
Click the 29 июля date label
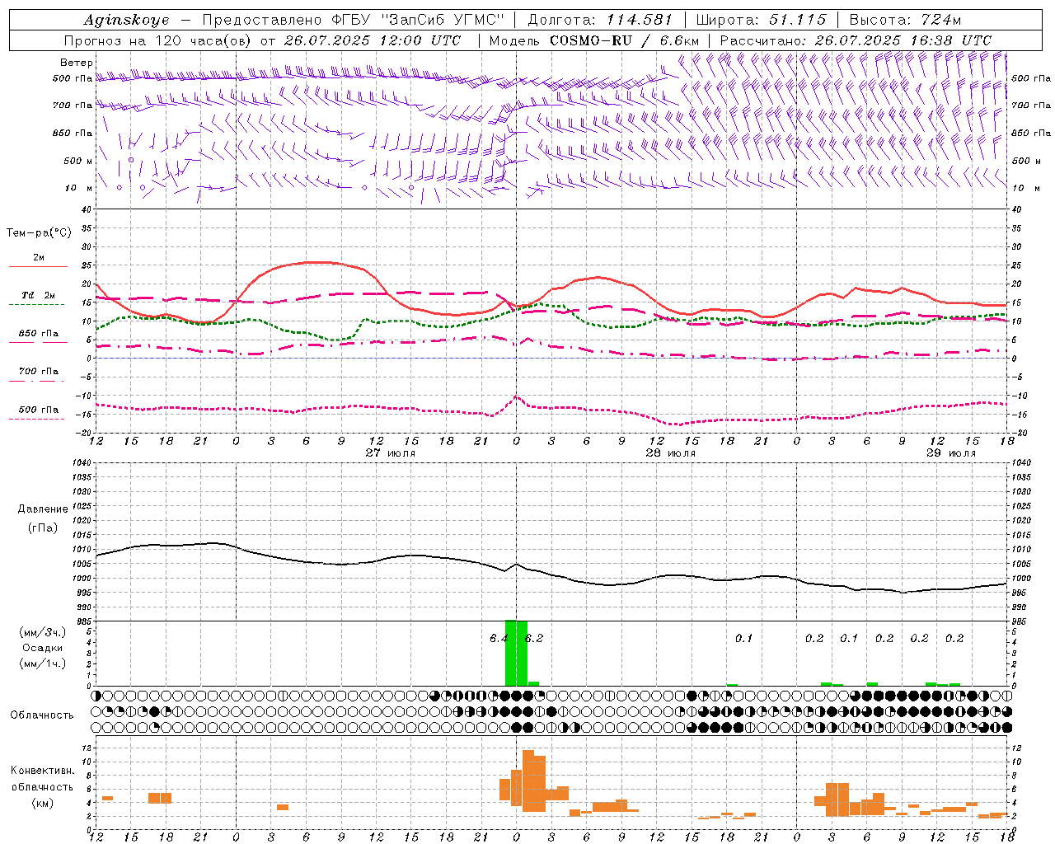click(x=951, y=453)
